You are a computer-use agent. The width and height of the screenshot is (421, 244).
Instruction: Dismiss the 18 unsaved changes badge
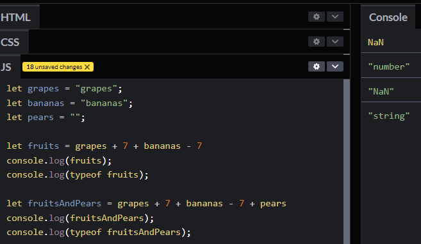tap(87, 67)
